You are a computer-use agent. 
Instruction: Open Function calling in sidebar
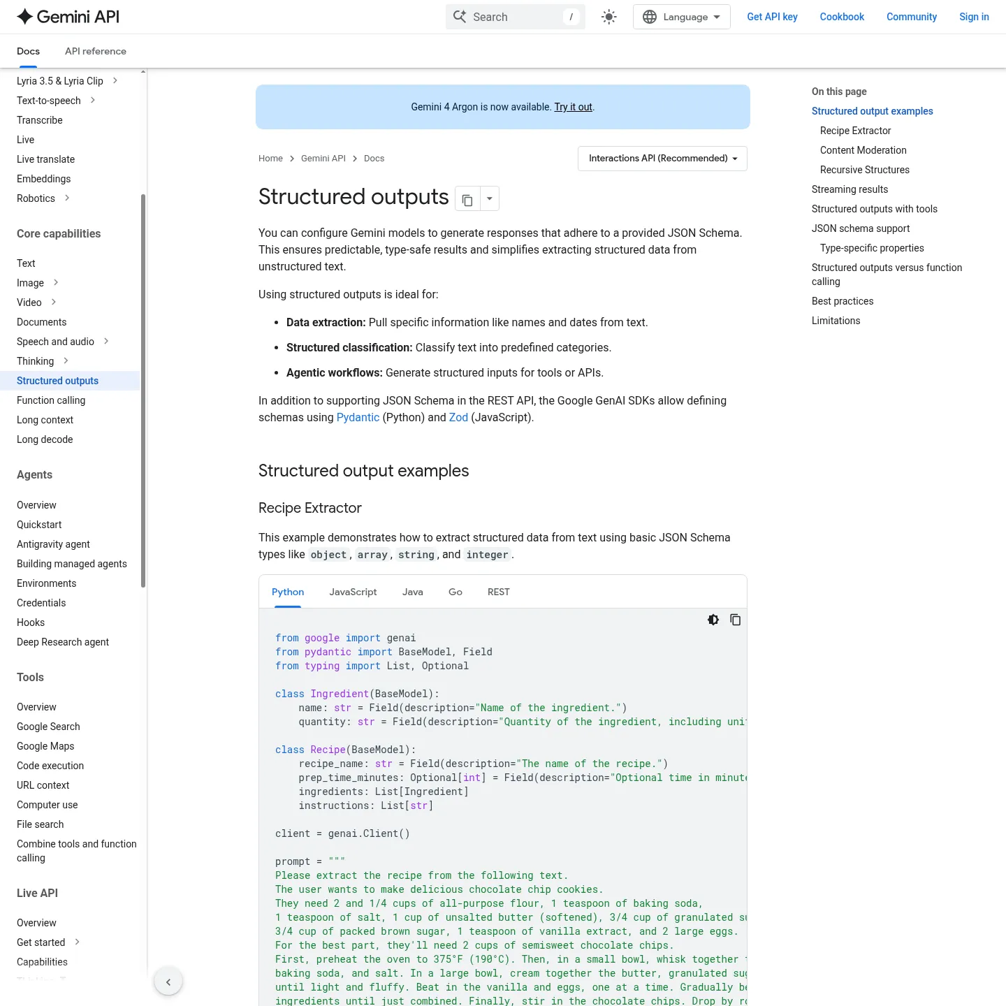pyautogui.click(x=51, y=400)
